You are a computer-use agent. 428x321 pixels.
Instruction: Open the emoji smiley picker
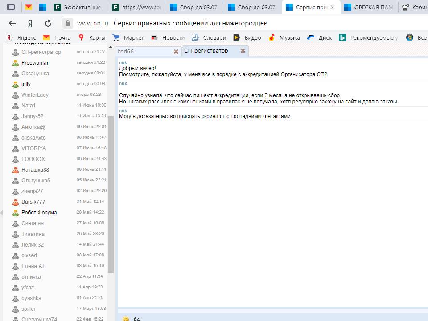[126, 319]
